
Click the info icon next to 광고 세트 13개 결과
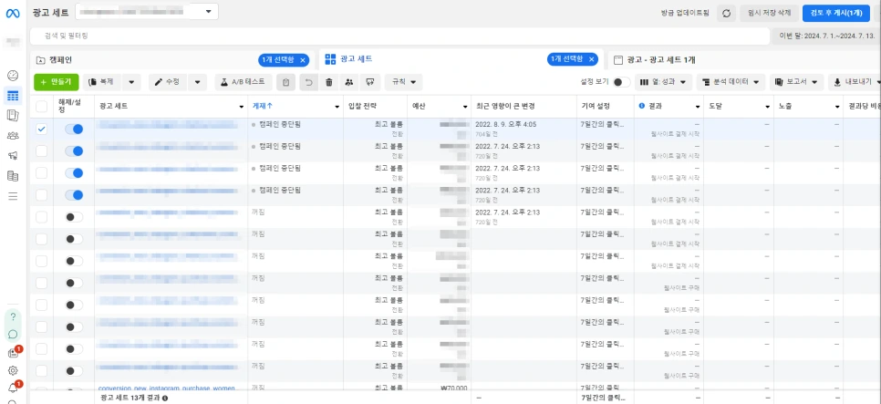point(165,398)
